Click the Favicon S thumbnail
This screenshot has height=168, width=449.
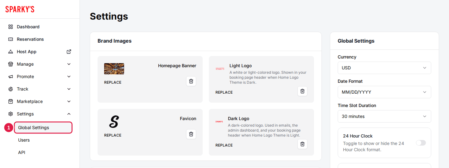(x=114, y=122)
